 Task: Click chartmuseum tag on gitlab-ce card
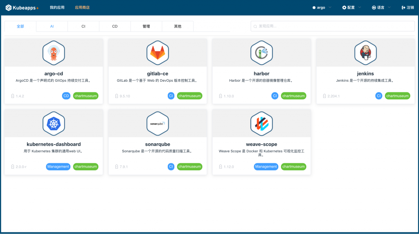click(190, 96)
